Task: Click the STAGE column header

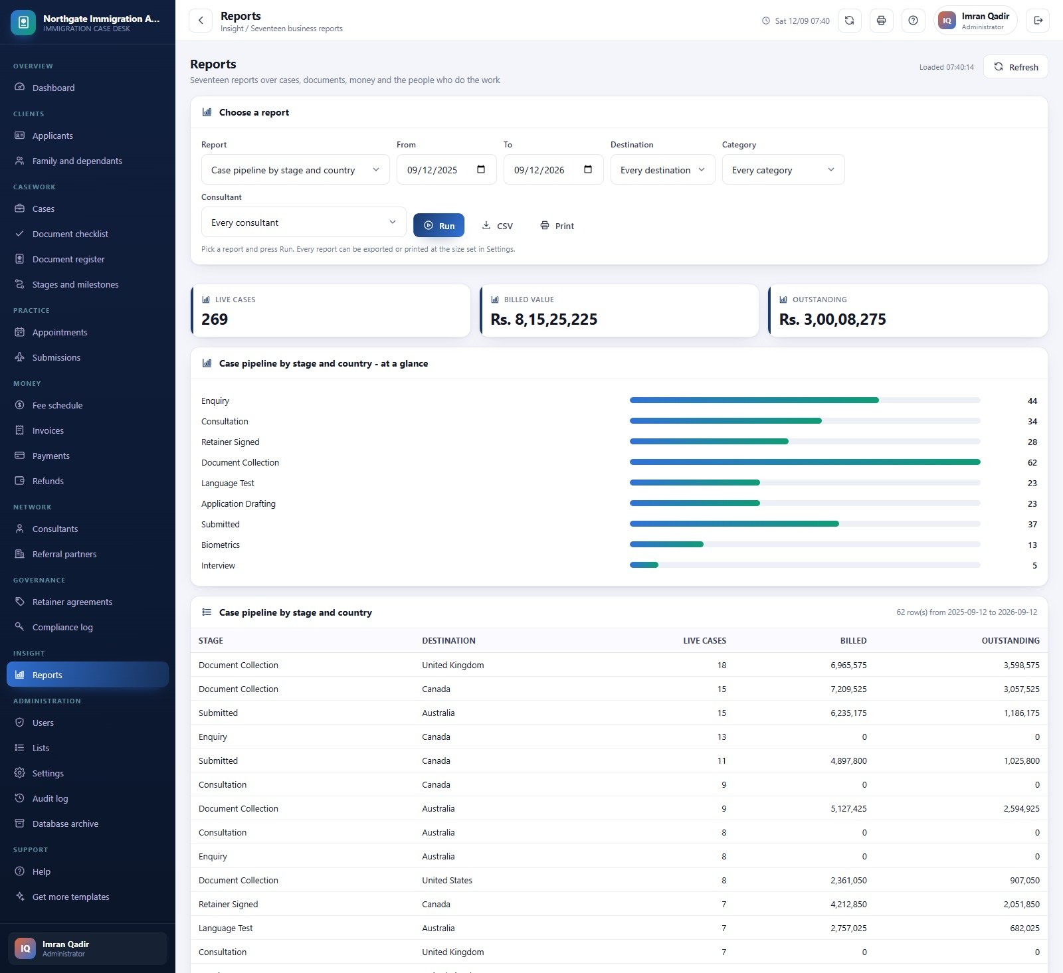Action: click(x=211, y=641)
